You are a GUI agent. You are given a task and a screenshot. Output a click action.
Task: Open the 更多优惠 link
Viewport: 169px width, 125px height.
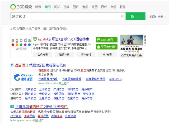point(89,94)
